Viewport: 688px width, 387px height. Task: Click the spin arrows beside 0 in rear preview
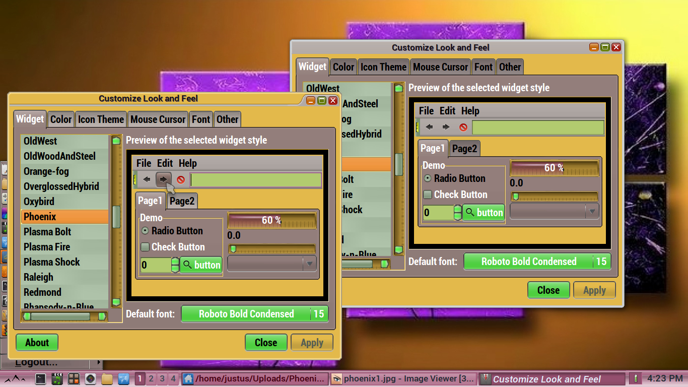pos(458,212)
